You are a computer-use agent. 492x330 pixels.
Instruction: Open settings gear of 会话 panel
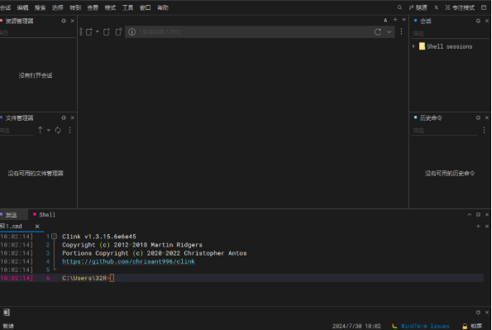pyautogui.click(x=478, y=21)
